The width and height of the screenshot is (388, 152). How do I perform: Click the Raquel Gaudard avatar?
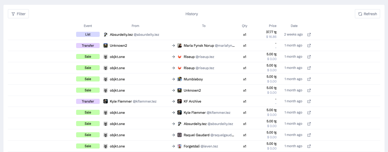pyautogui.click(x=180, y=135)
